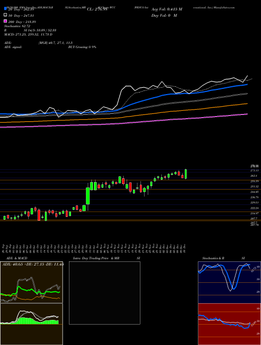261x345 pixels.
Task: Click the 'ADX signal:' label
Action: [13, 47]
